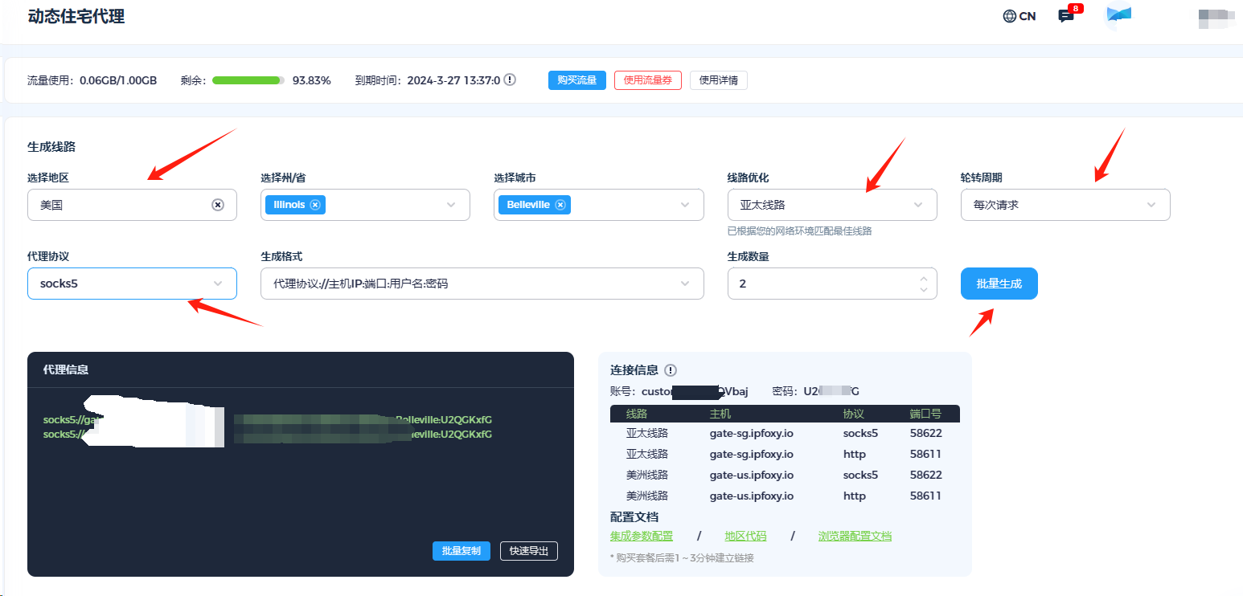Screen dimensions: 1243x596
Task: Open the 选择城市 dropdown
Action: [599, 205]
